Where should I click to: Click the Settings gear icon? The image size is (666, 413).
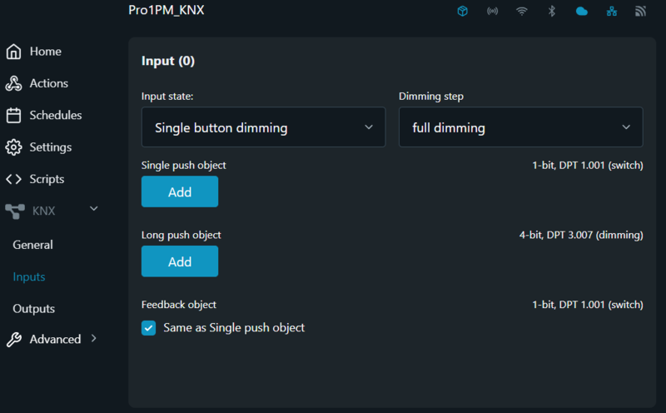coord(13,147)
